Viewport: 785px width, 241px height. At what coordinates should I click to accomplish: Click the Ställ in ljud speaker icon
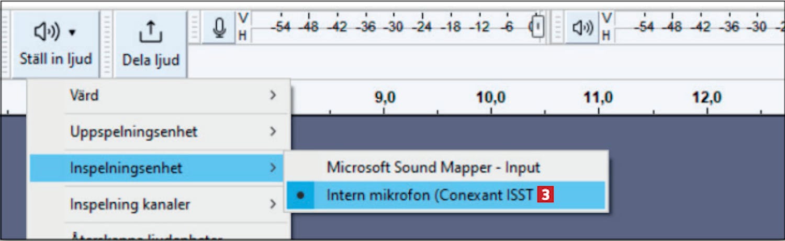point(47,33)
